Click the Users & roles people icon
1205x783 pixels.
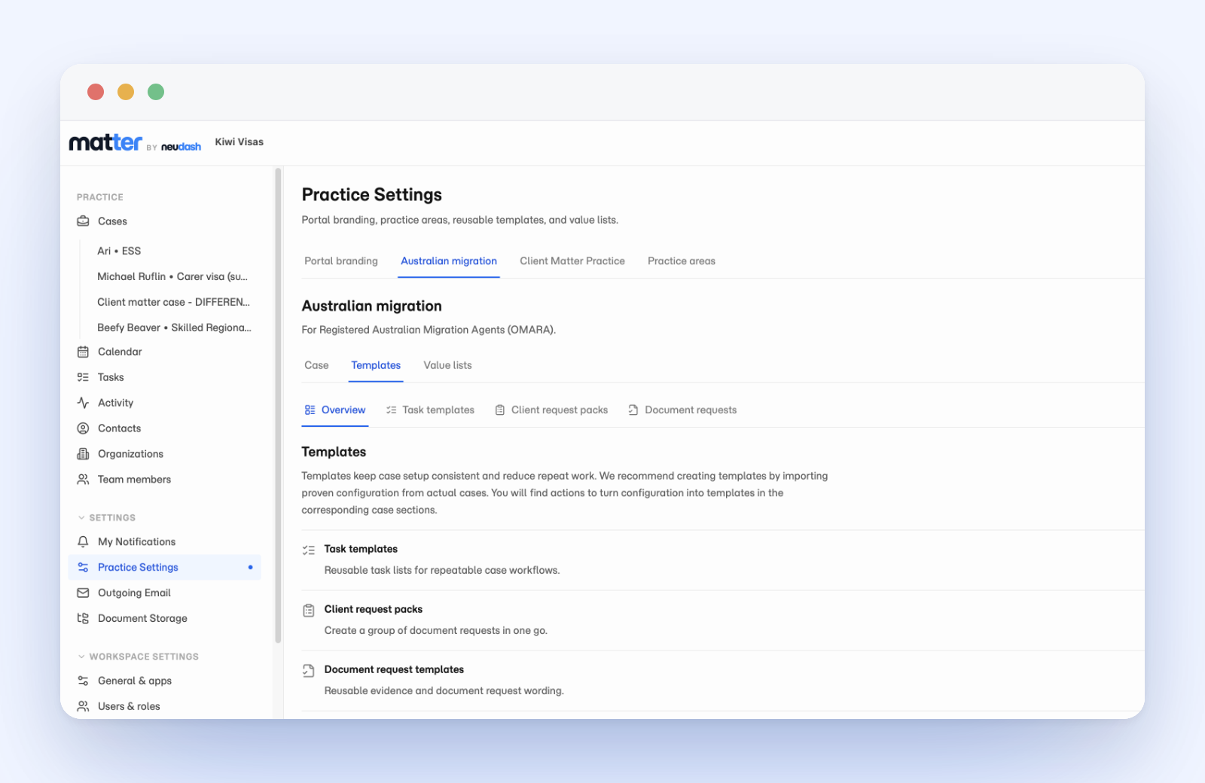(83, 707)
